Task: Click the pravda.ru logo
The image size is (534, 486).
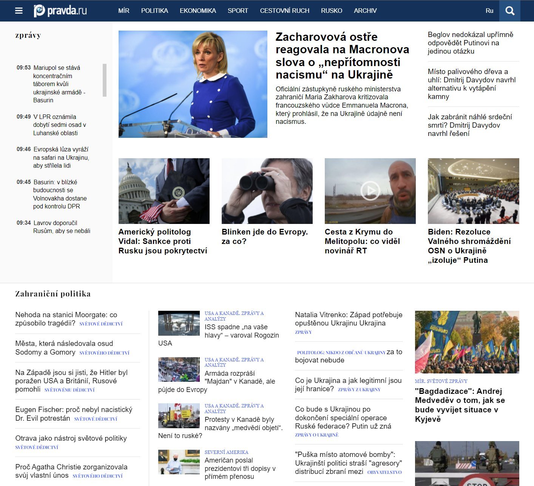Action: (60, 11)
